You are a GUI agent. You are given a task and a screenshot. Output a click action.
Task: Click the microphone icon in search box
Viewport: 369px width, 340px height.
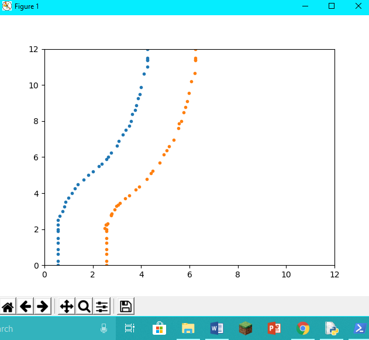pos(104,328)
